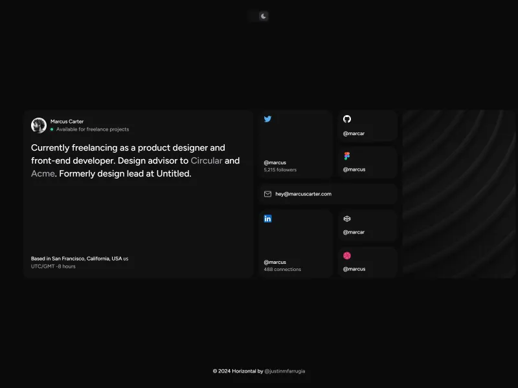Viewport: 518px width, 388px height.
Task: Click the '5,215 followers' text
Action: [x=280, y=169]
